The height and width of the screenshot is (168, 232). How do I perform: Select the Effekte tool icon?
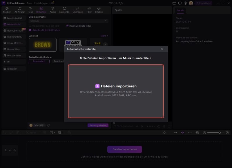click(99, 10)
